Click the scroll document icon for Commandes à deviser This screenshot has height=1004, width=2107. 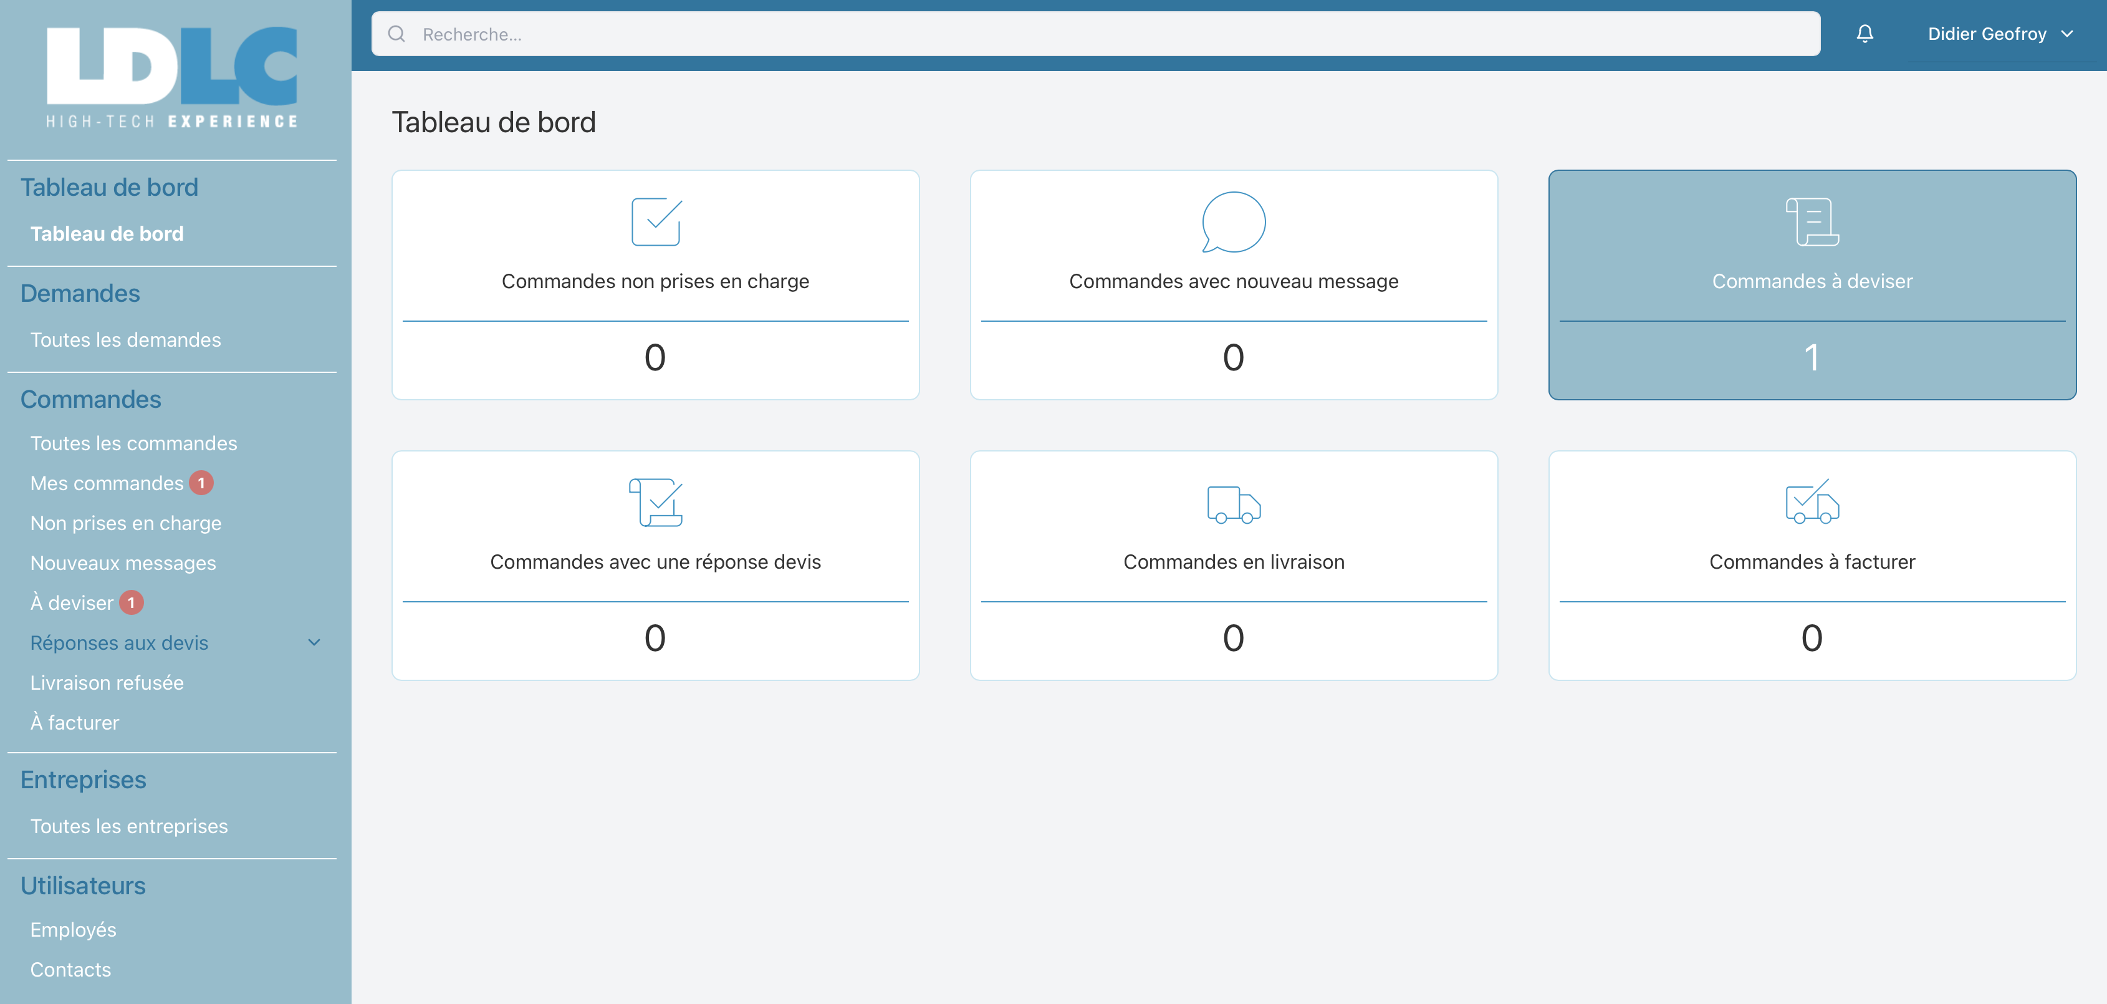coord(1813,222)
